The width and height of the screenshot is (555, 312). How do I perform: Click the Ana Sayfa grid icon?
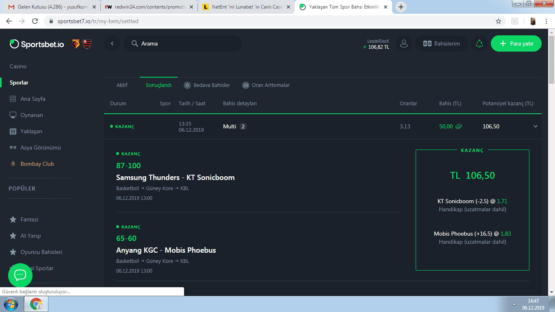[13, 99]
